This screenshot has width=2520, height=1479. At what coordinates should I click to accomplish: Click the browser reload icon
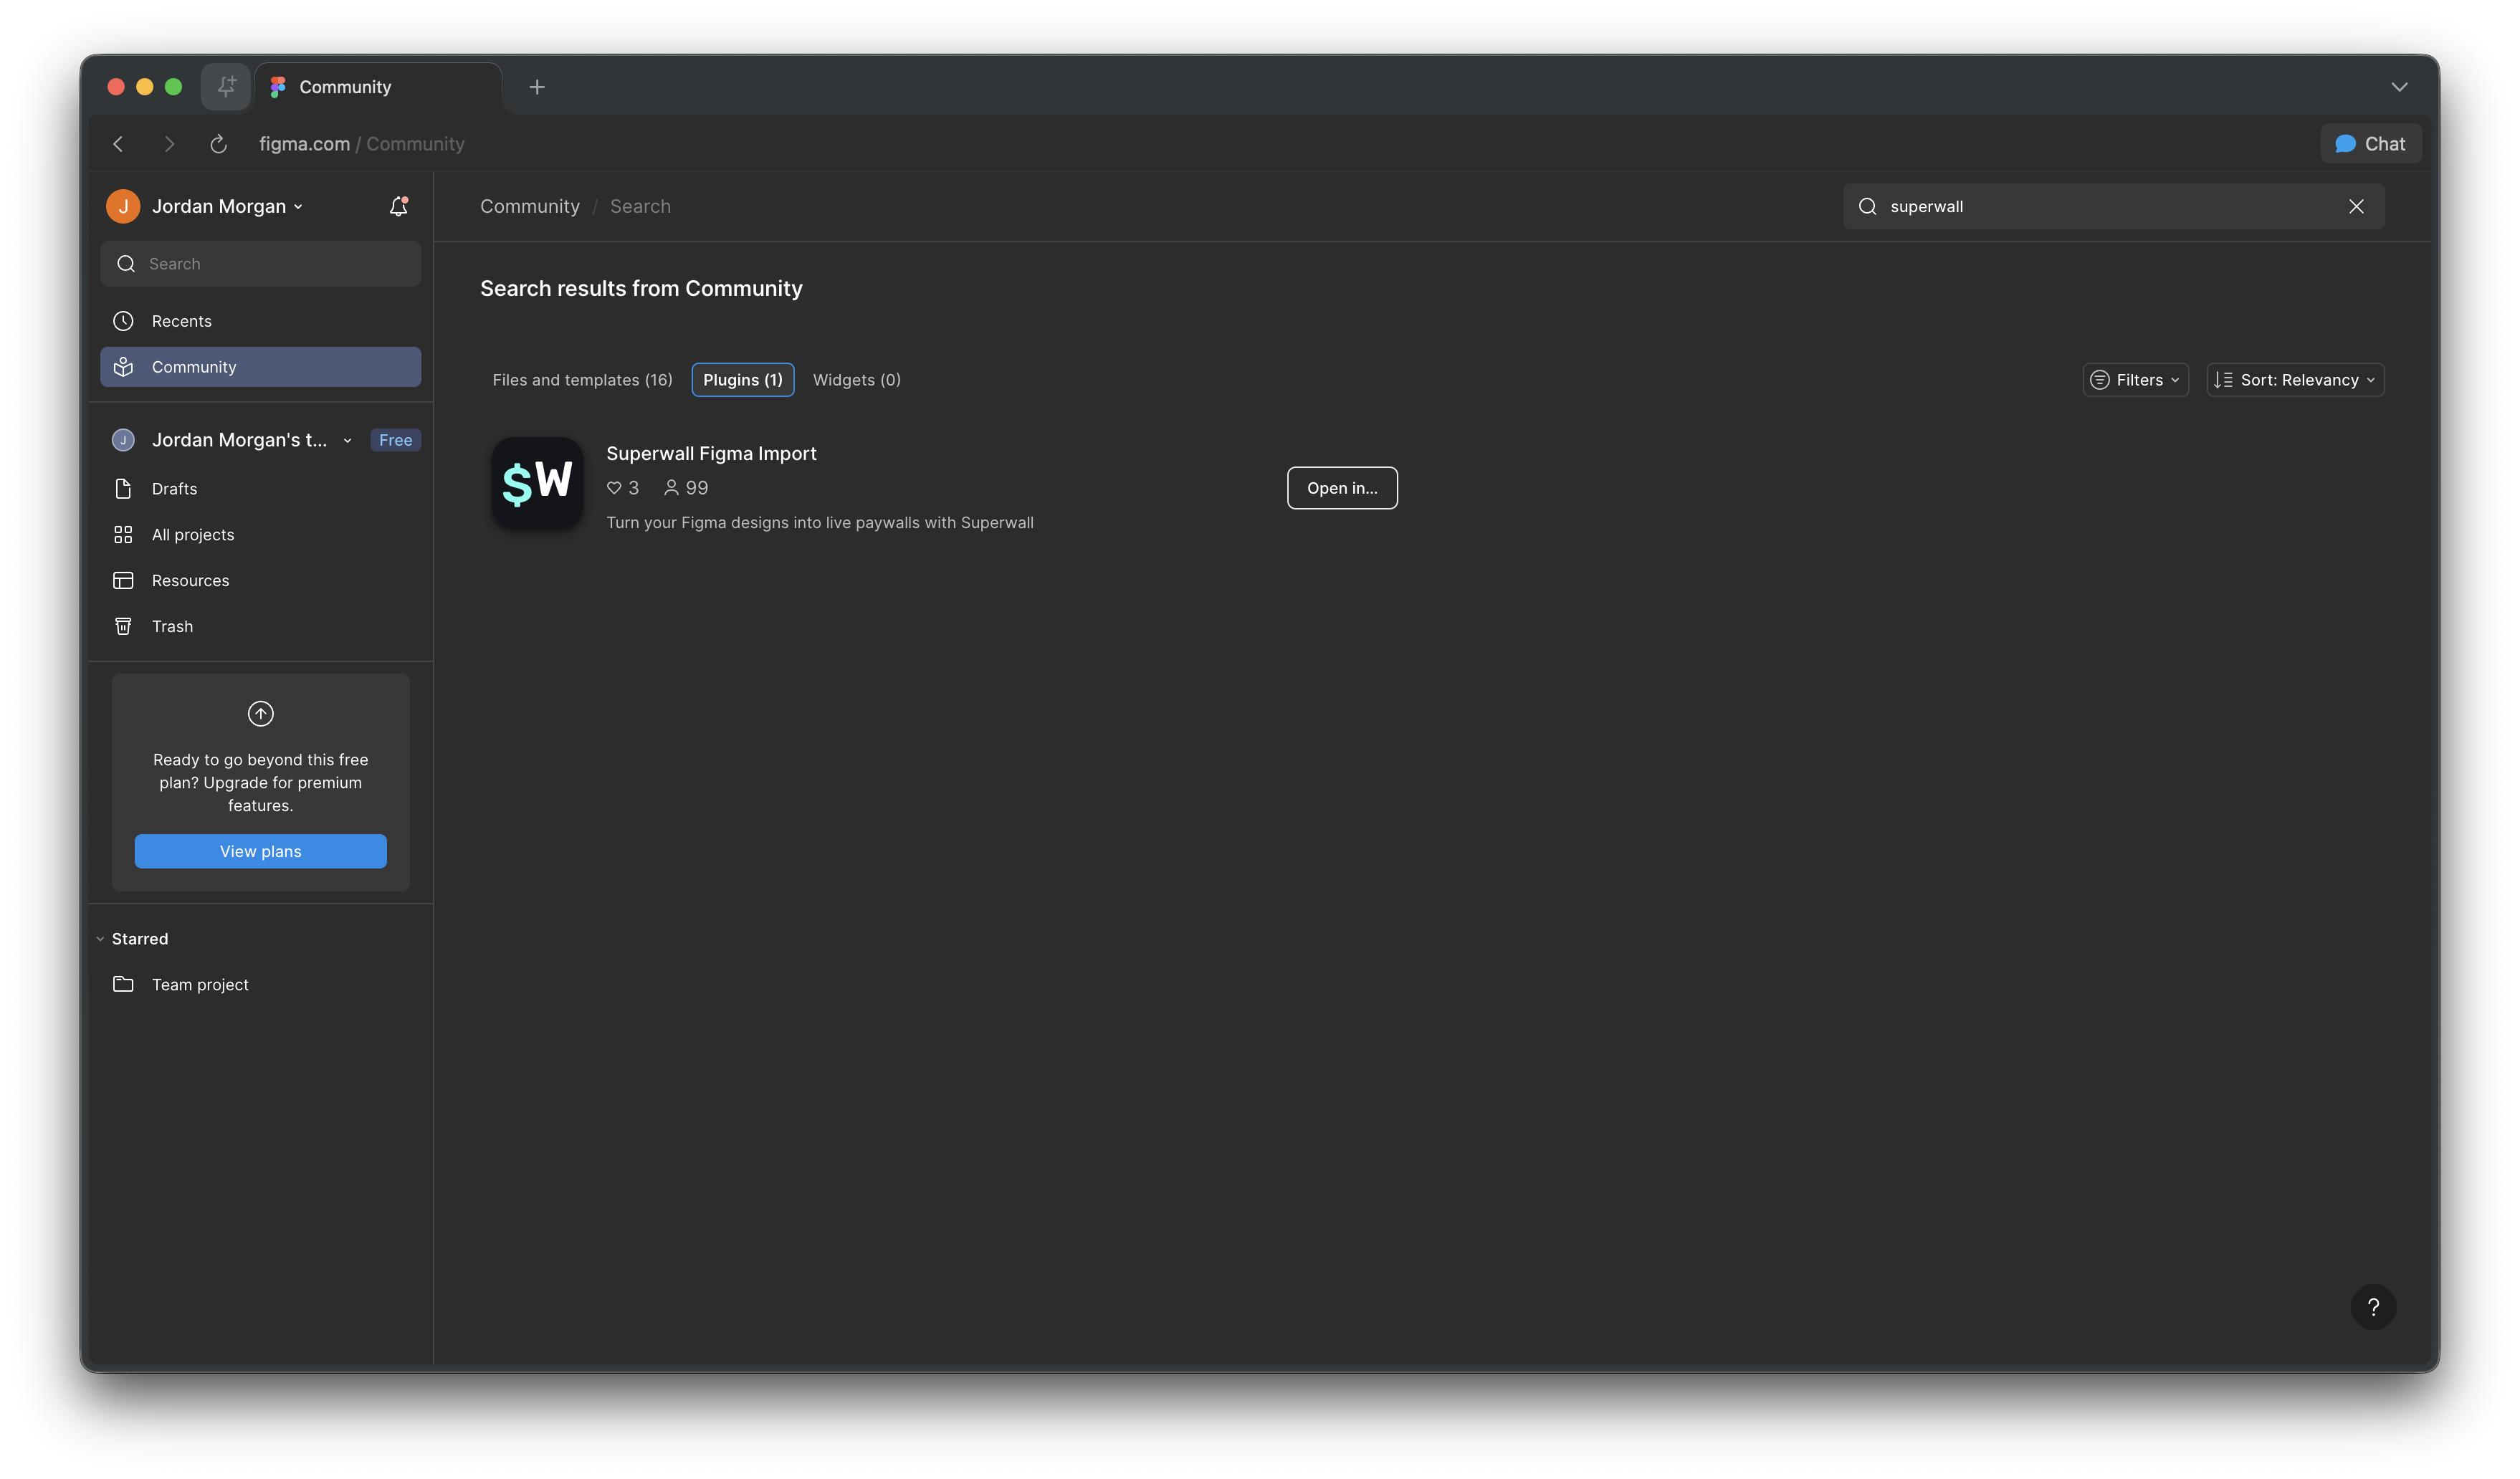pyautogui.click(x=218, y=144)
